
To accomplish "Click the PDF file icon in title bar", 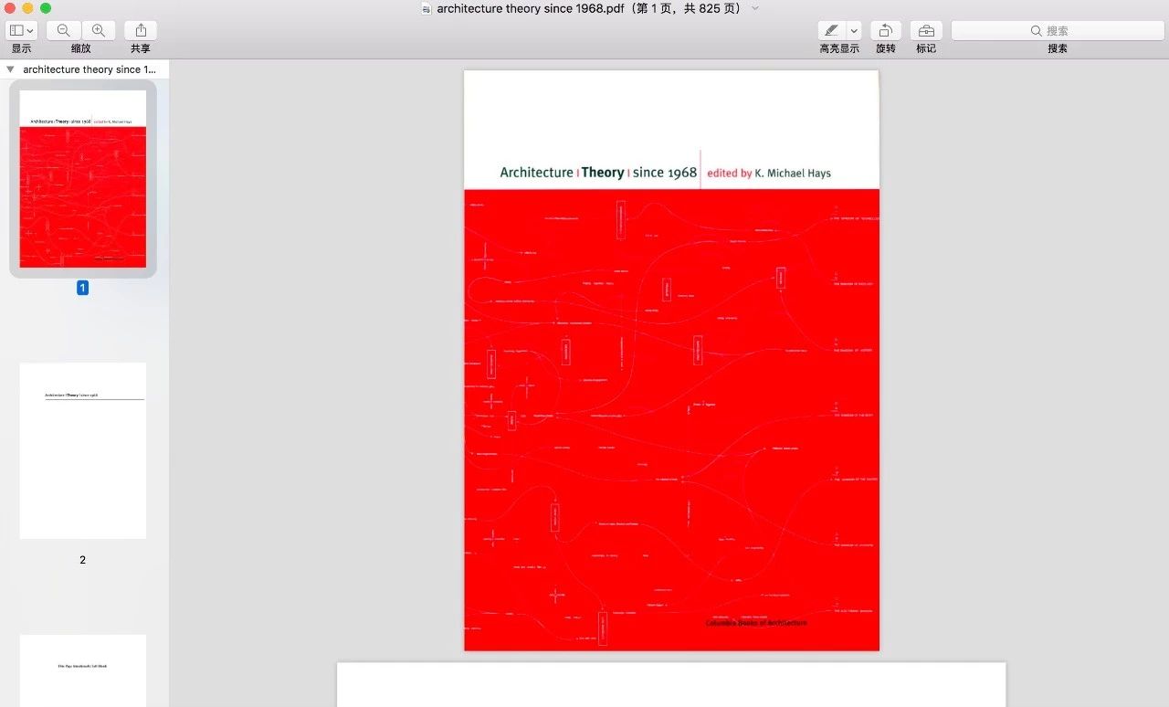I will click(427, 8).
